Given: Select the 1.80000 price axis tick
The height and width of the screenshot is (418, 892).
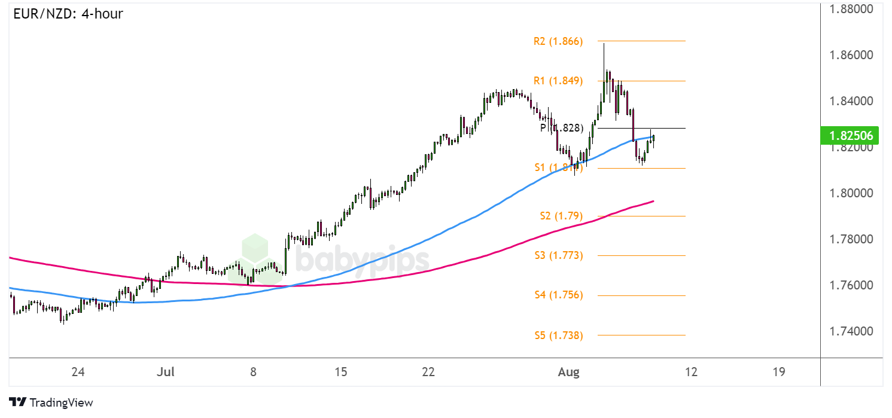Looking at the screenshot, I should pos(853,193).
